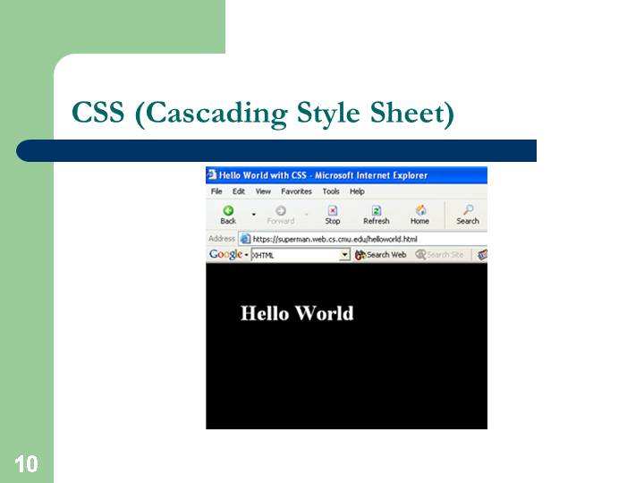The height and width of the screenshot is (483, 644).
Task: Refresh the page using Refresh icon
Action: (376, 214)
